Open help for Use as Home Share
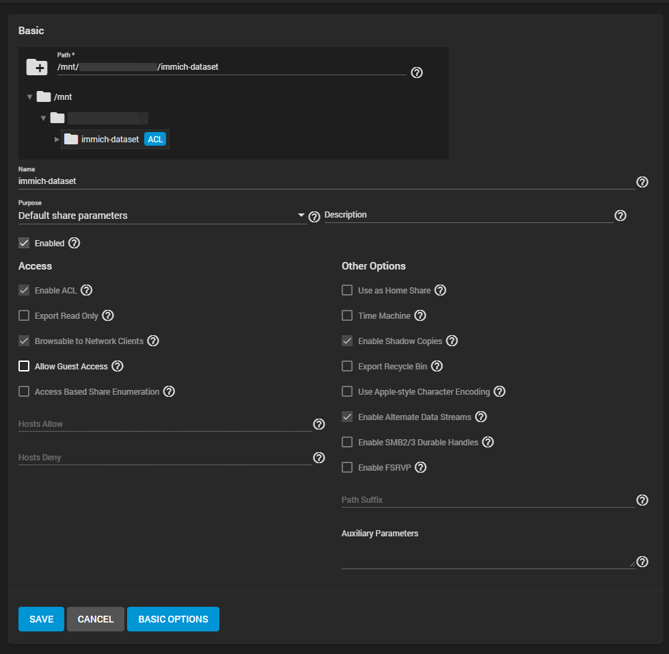669x654 pixels. tap(441, 290)
